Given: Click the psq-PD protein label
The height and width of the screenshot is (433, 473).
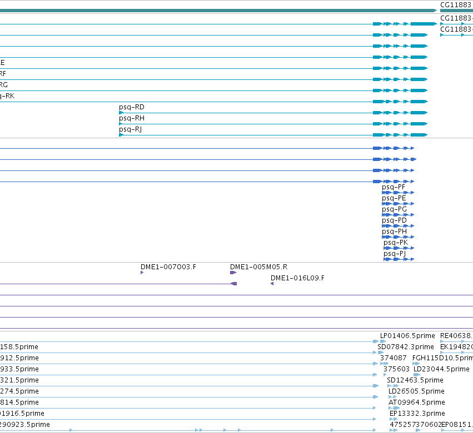Looking at the screenshot, I should pos(394,220).
